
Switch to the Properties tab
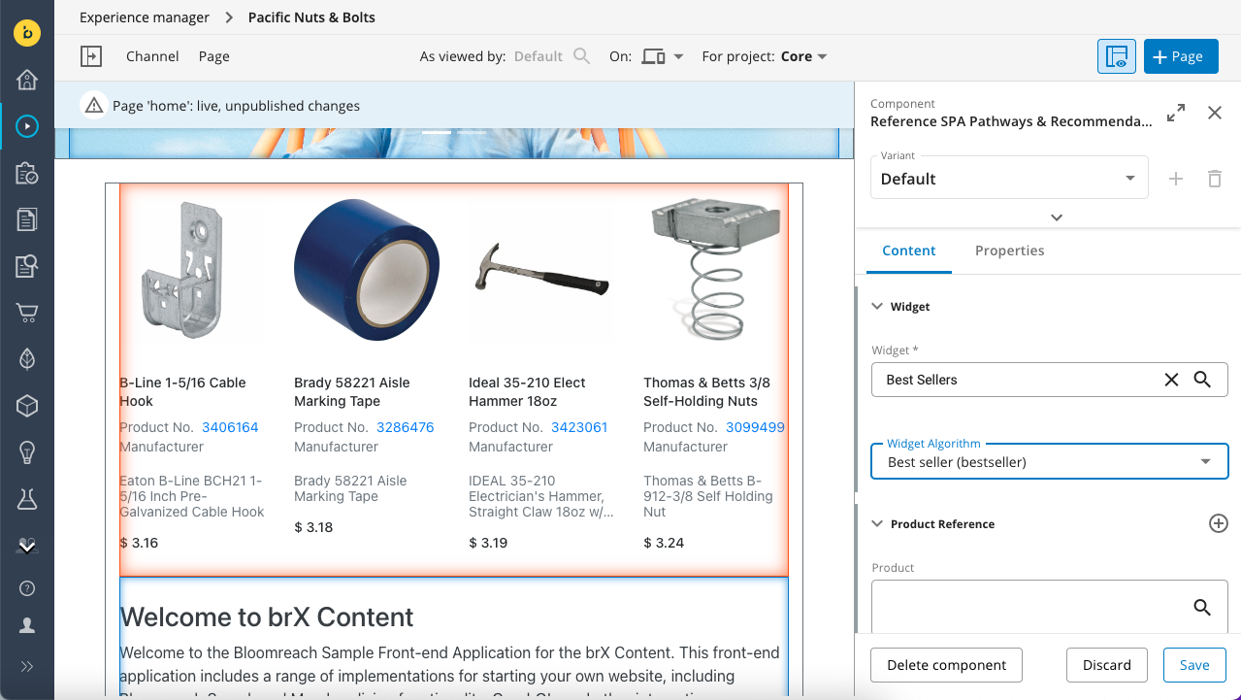point(1010,250)
